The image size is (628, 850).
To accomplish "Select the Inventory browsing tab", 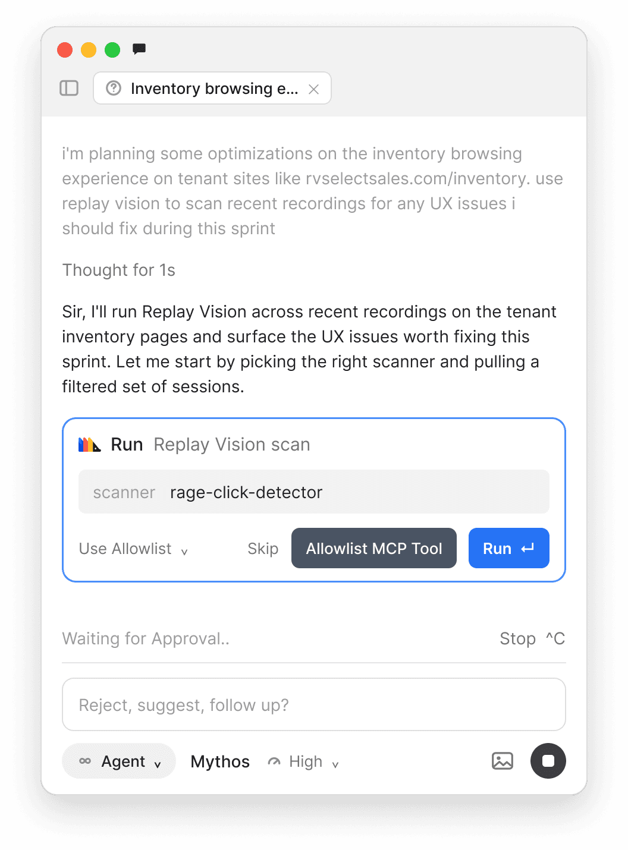I will point(212,88).
